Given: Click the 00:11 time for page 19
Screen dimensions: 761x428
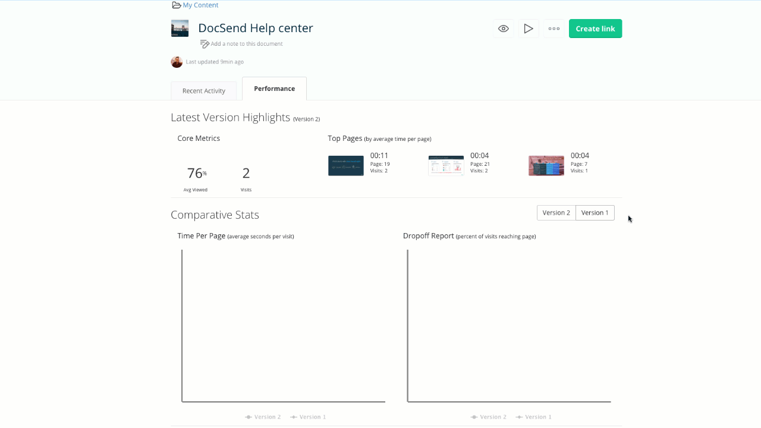Looking at the screenshot, I should click(379, 156).
